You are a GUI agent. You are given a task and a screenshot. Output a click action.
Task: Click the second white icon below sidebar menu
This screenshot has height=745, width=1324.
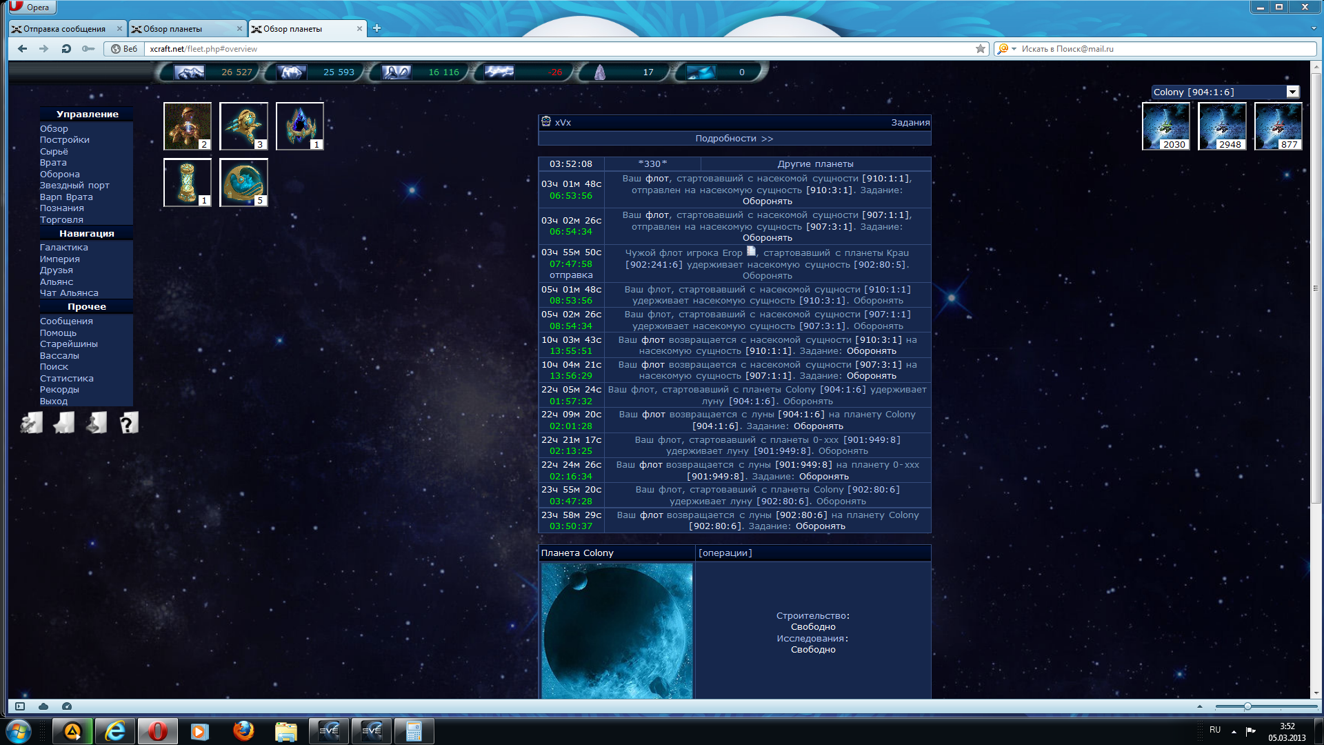pyautogui.click(x=64, y=423)
